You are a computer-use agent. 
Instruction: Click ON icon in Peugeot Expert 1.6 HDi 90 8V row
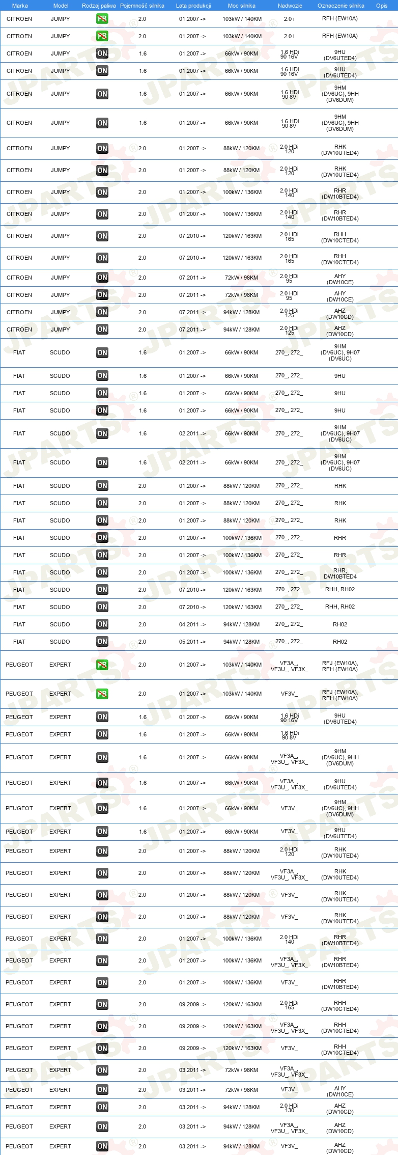click(102, 734)
